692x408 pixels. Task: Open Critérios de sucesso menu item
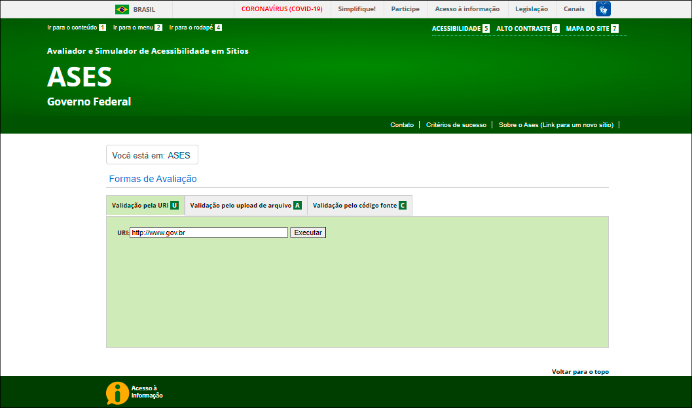pos(456,125)
